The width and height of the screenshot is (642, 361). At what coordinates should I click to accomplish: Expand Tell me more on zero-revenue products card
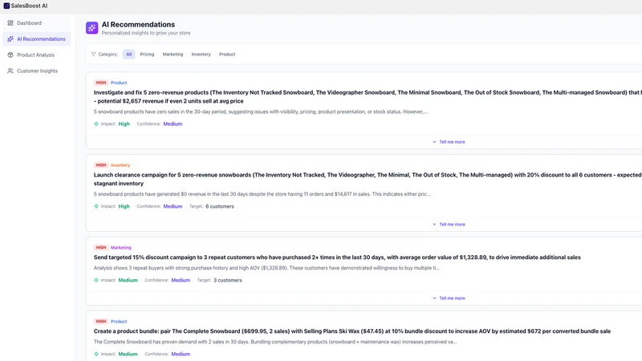pyautogui.click(x=449, y=142)
